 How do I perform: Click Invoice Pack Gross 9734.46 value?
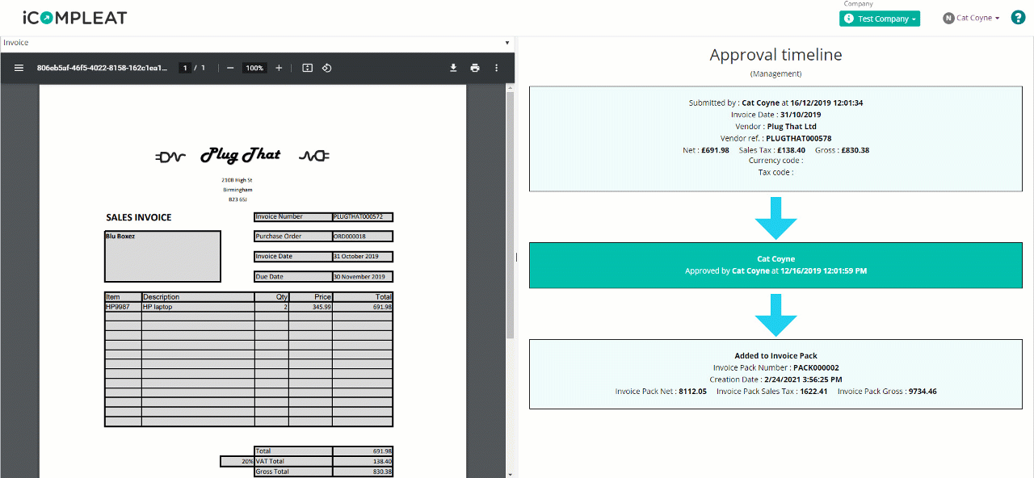922,392
